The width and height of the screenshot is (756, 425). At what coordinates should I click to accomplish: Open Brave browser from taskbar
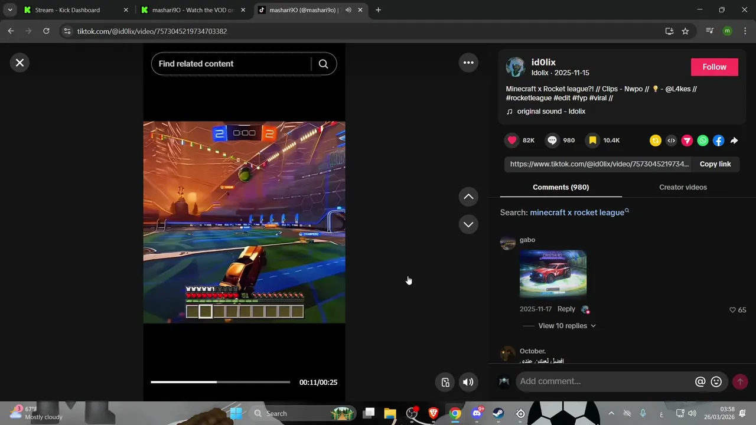click(434, 413)
